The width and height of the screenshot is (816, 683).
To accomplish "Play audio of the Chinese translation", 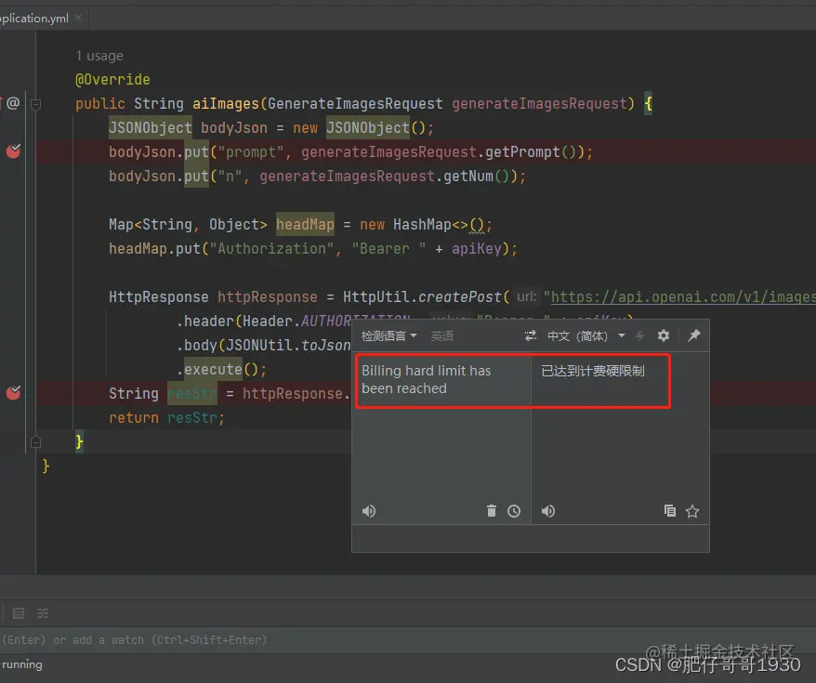I will [x=548, y=511].
